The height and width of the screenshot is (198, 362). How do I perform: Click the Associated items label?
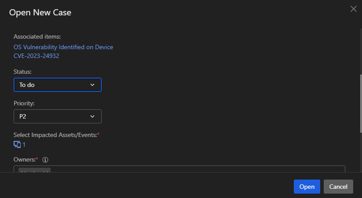[x=37, y=36]
